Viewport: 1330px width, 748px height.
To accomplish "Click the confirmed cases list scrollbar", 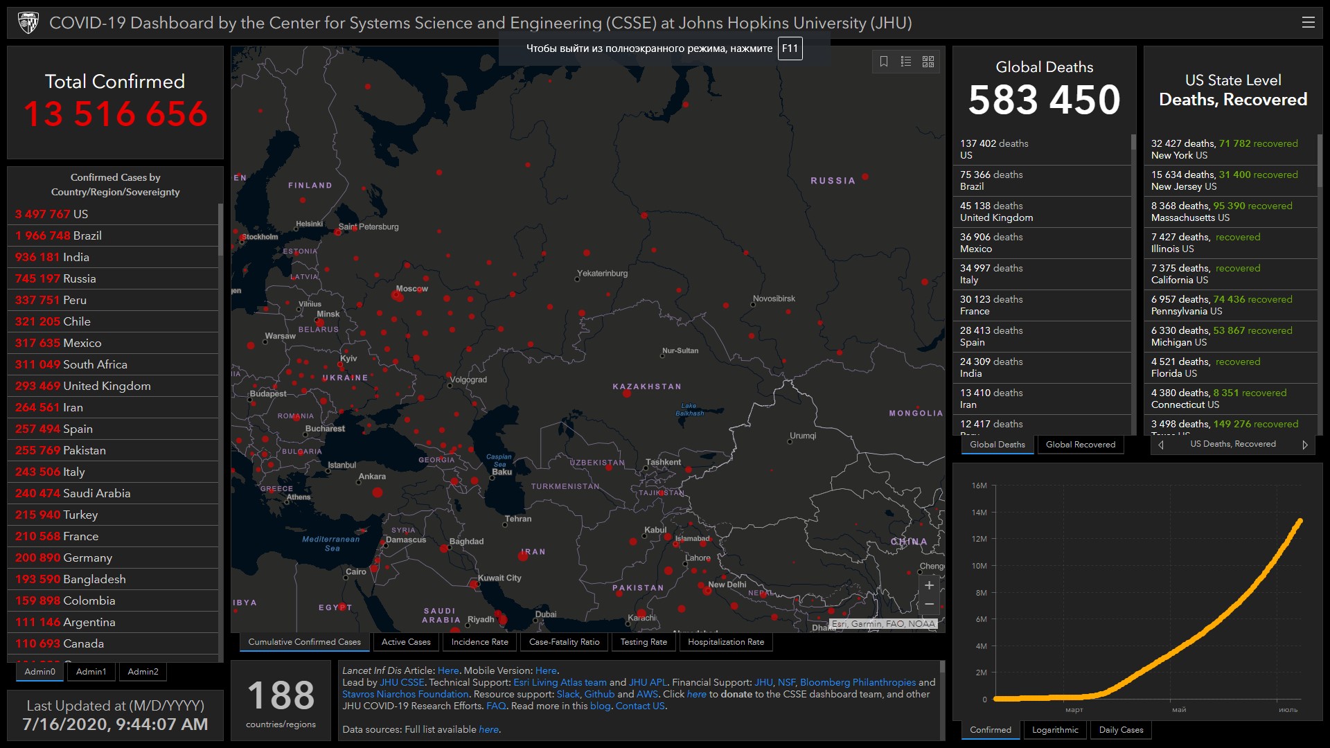I will pos(220,229).
